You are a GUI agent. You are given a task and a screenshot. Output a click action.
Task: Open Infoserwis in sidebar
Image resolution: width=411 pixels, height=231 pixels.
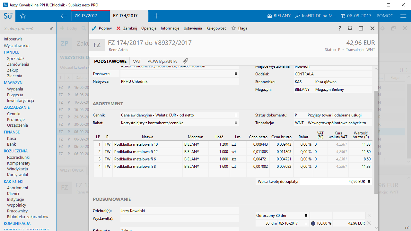[x=13, y=39]
